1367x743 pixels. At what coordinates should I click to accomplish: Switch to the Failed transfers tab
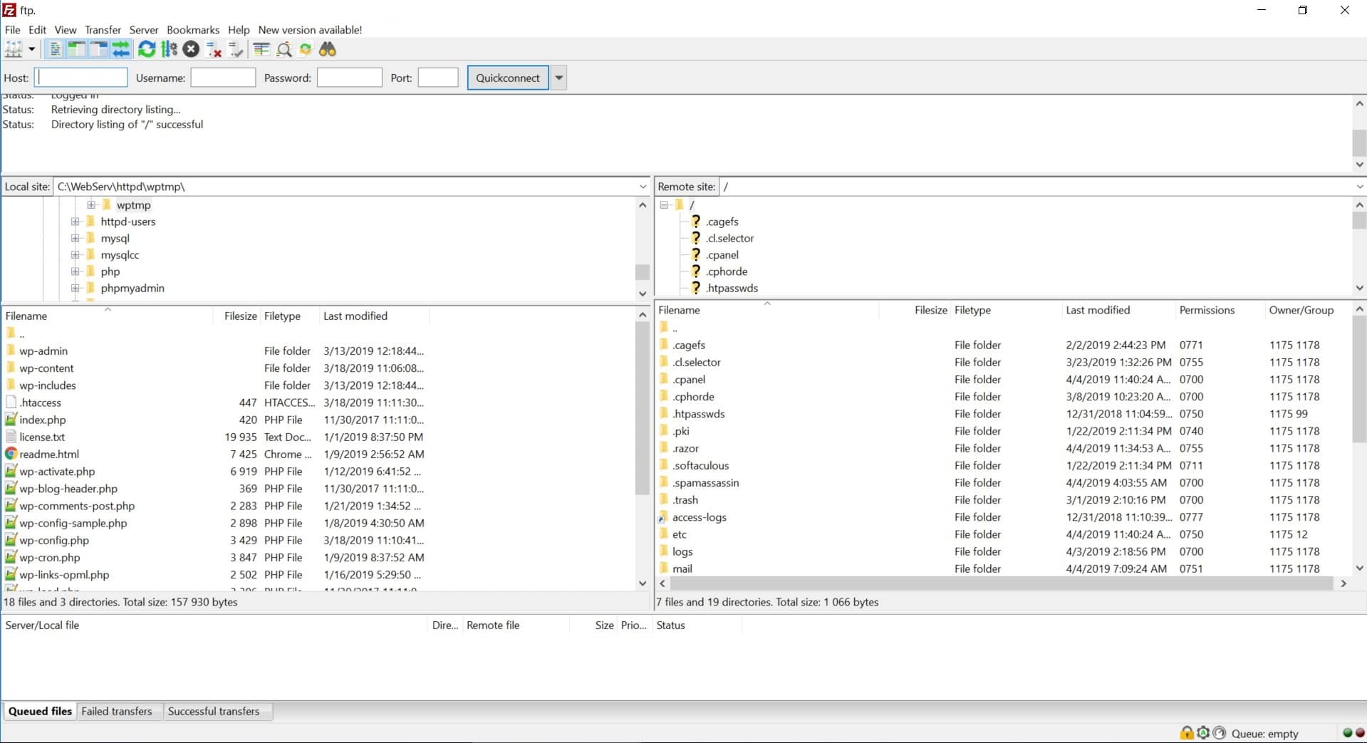coord(117,711)
